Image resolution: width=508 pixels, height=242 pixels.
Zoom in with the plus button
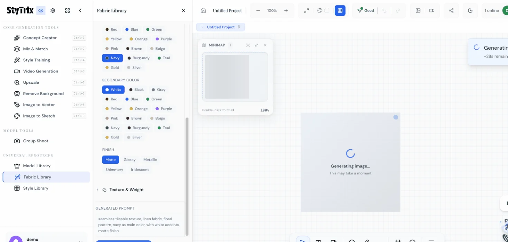pos(286,11)
